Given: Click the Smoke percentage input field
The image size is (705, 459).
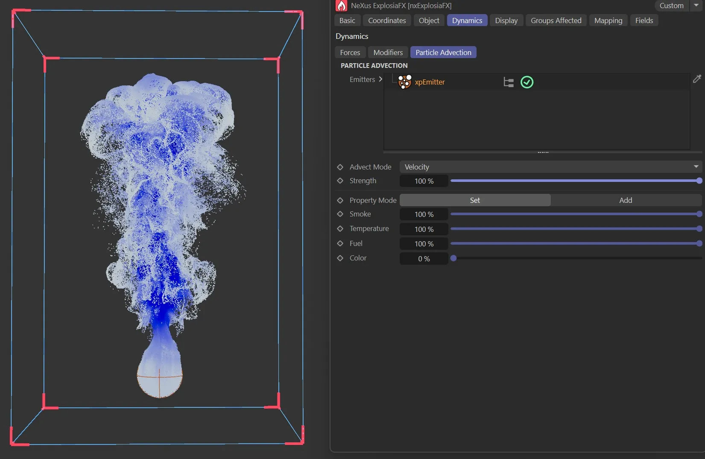Looking at the screenshot, I should (x=423, y=214).
